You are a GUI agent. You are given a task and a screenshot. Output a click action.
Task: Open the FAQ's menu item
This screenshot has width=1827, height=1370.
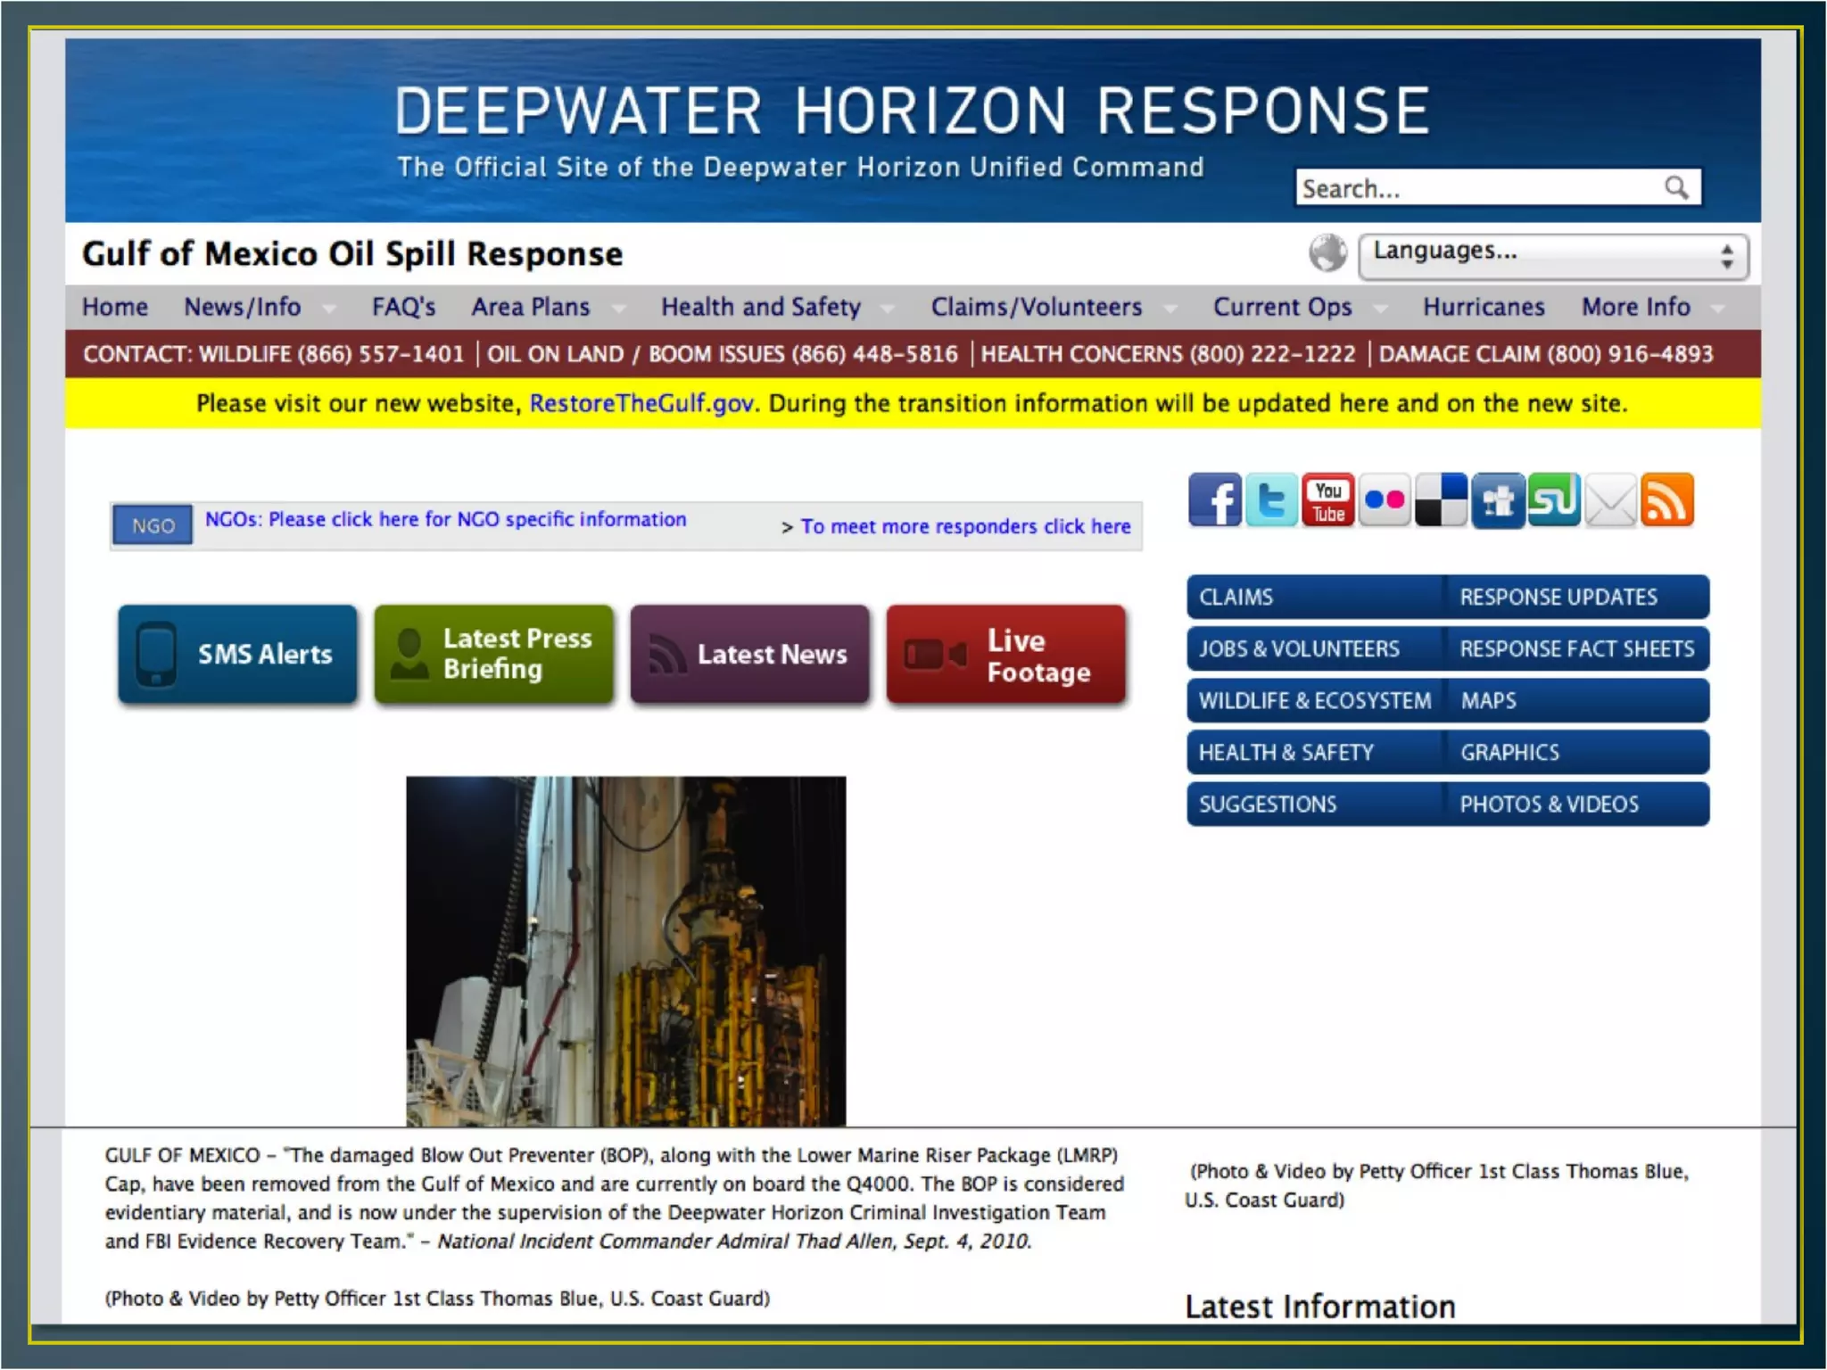tap(403, 307)
